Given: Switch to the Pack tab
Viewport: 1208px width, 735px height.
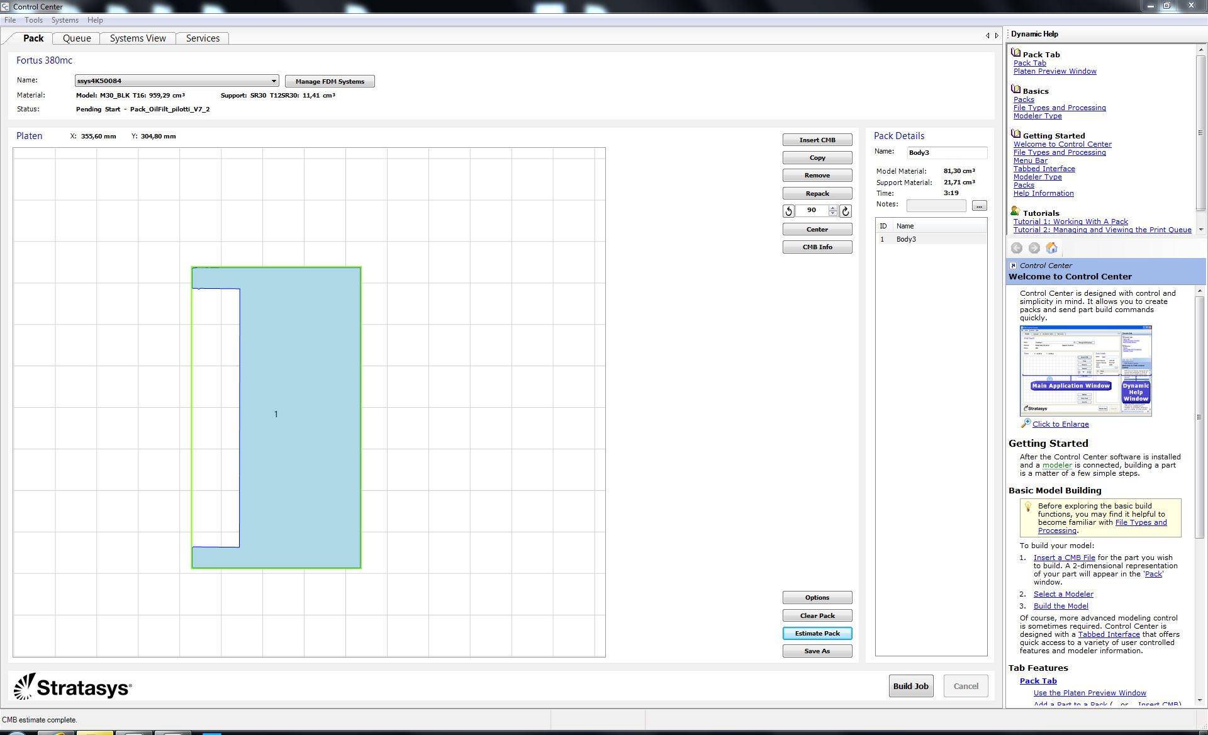Looking at the screenshot, I should 33,38.
